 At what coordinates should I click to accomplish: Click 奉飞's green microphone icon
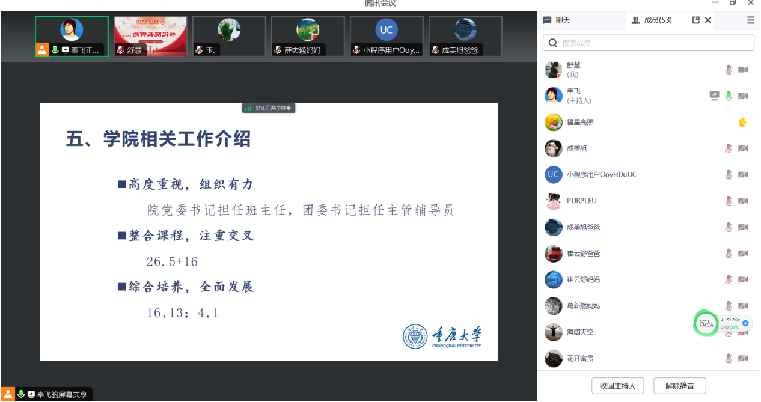click(x=729, y=96)
